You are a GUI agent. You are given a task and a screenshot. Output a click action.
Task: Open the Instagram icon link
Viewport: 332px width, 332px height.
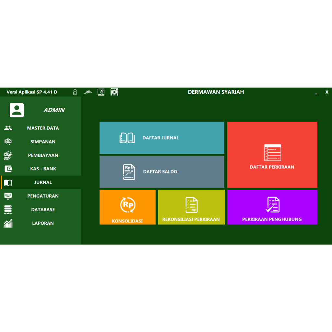pyautogui.click(x=114, y=92)
